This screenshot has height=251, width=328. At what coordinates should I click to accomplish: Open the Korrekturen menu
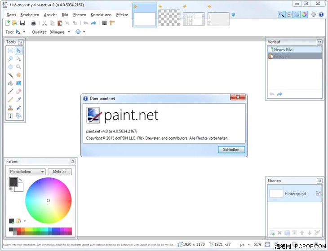[x=101, y=15]
